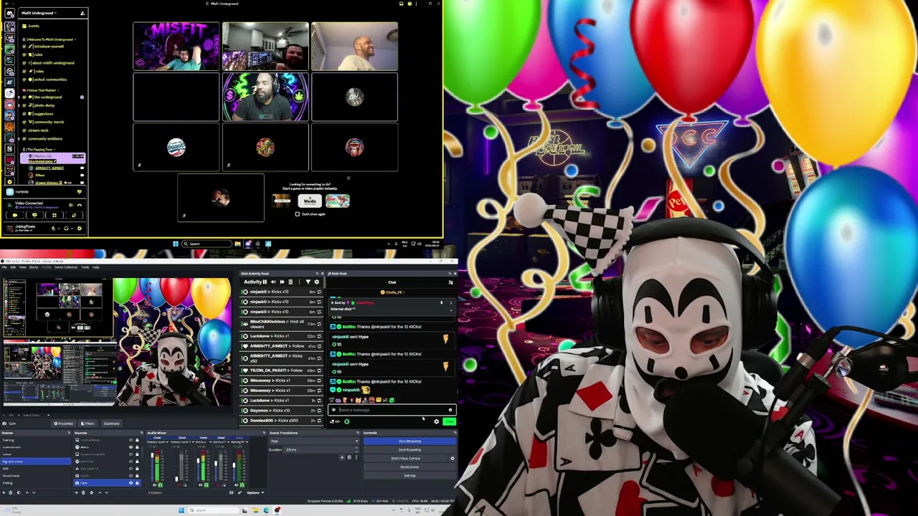Open Kick chat settings gear

pos(436,421)
